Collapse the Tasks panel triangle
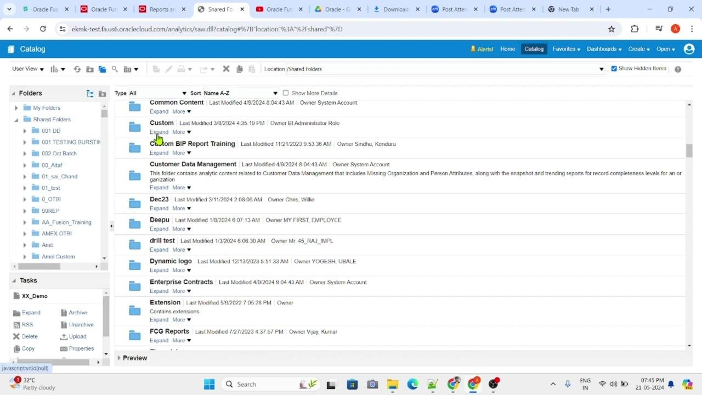The height and width of the screenshot is (395, 702). coord(14,280)
